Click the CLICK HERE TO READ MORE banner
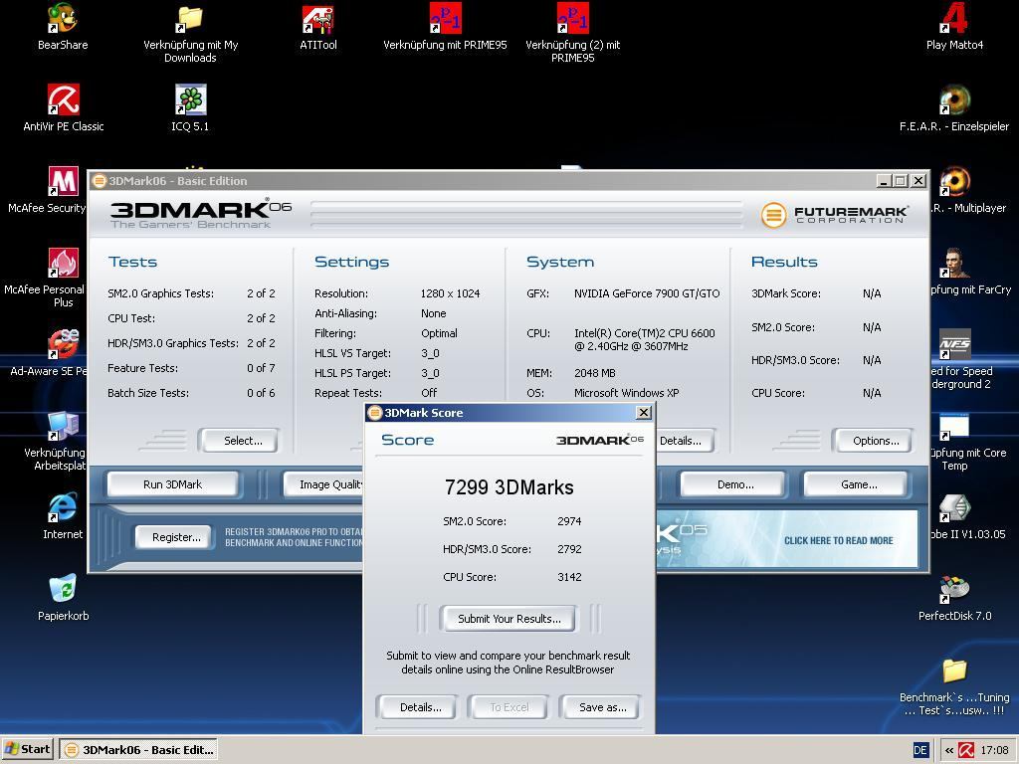The image size is (1019, 764). pyautogui.click(x=838, y=540)
